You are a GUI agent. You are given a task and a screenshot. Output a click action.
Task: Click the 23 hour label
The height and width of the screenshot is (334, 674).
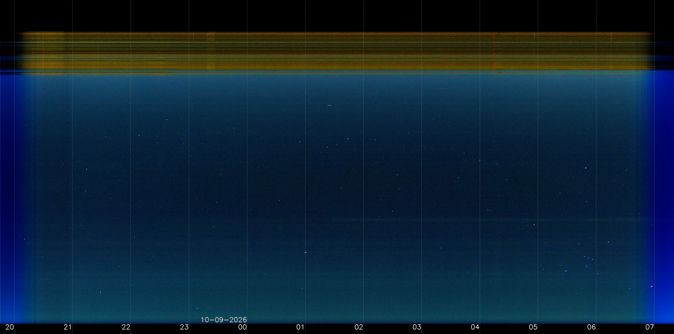coord(184,327)
